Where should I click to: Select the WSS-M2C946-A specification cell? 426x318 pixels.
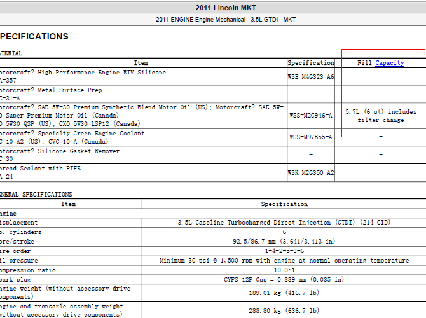[x=311, y=116]
